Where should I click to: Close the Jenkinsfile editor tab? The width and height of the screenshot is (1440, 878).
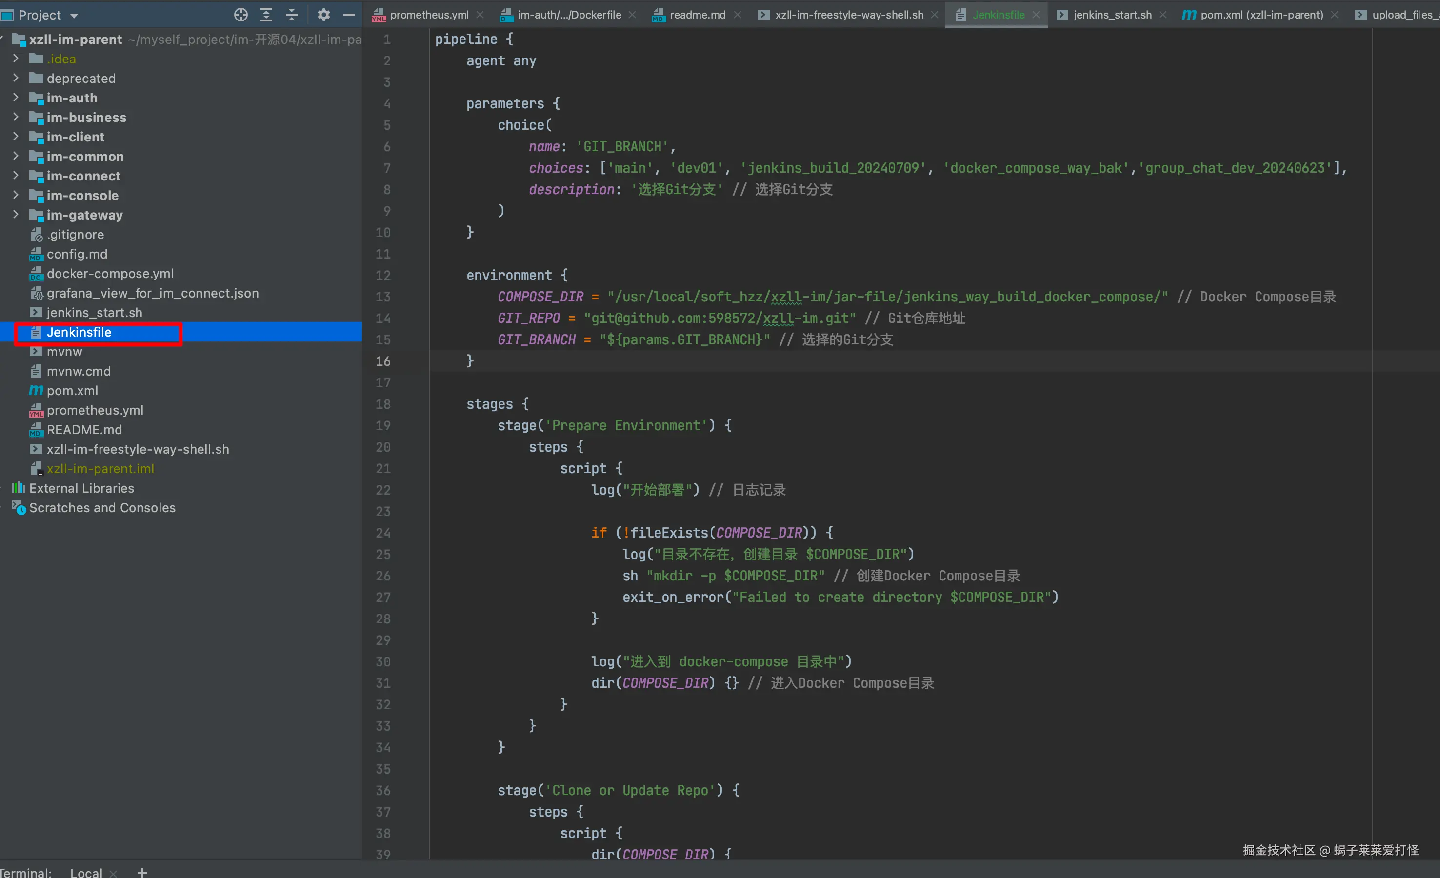point(1036,15)
